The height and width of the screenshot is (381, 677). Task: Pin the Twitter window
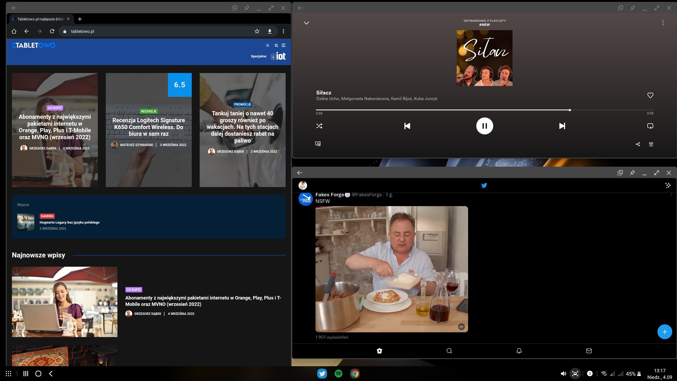click(x=632, y=173)
